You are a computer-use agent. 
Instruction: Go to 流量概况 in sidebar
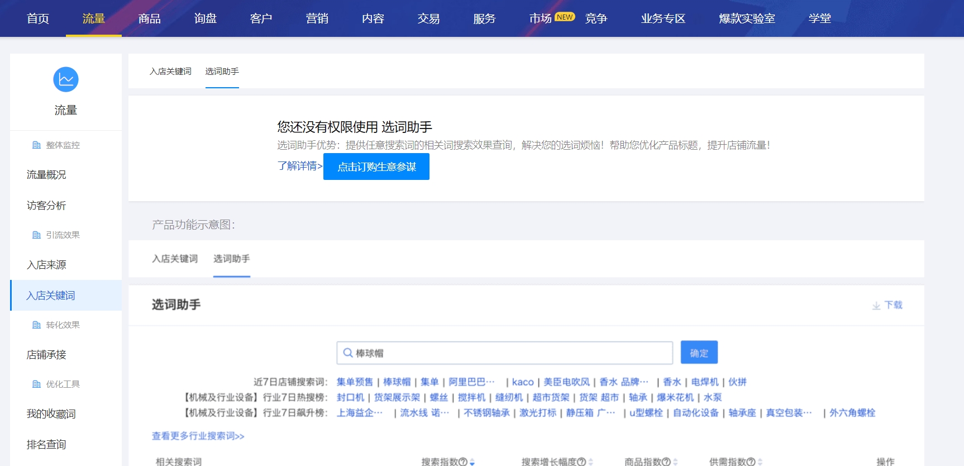(x=46, y=175)
